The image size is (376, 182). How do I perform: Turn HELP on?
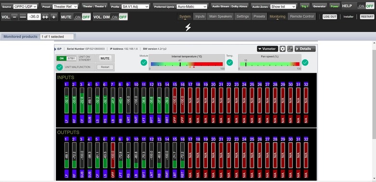pos(362,6)
